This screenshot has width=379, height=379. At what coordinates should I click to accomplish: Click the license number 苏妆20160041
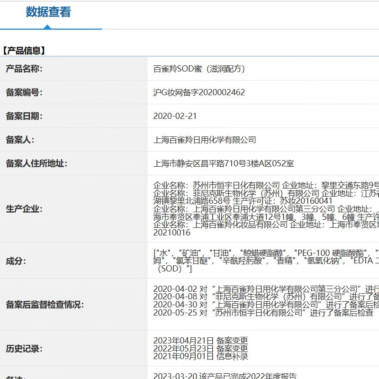[306, 201]
